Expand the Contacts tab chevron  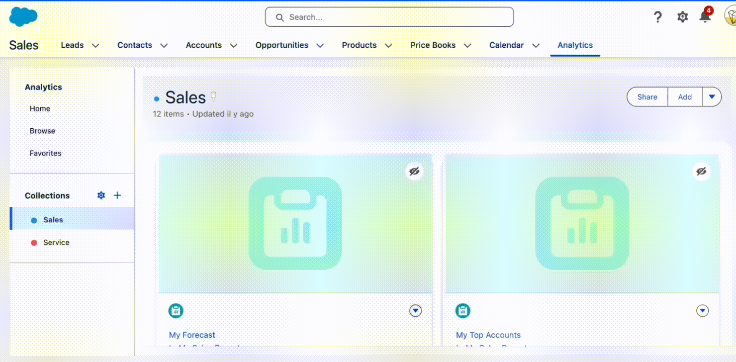pyautogui.click(x=164, y=45)
